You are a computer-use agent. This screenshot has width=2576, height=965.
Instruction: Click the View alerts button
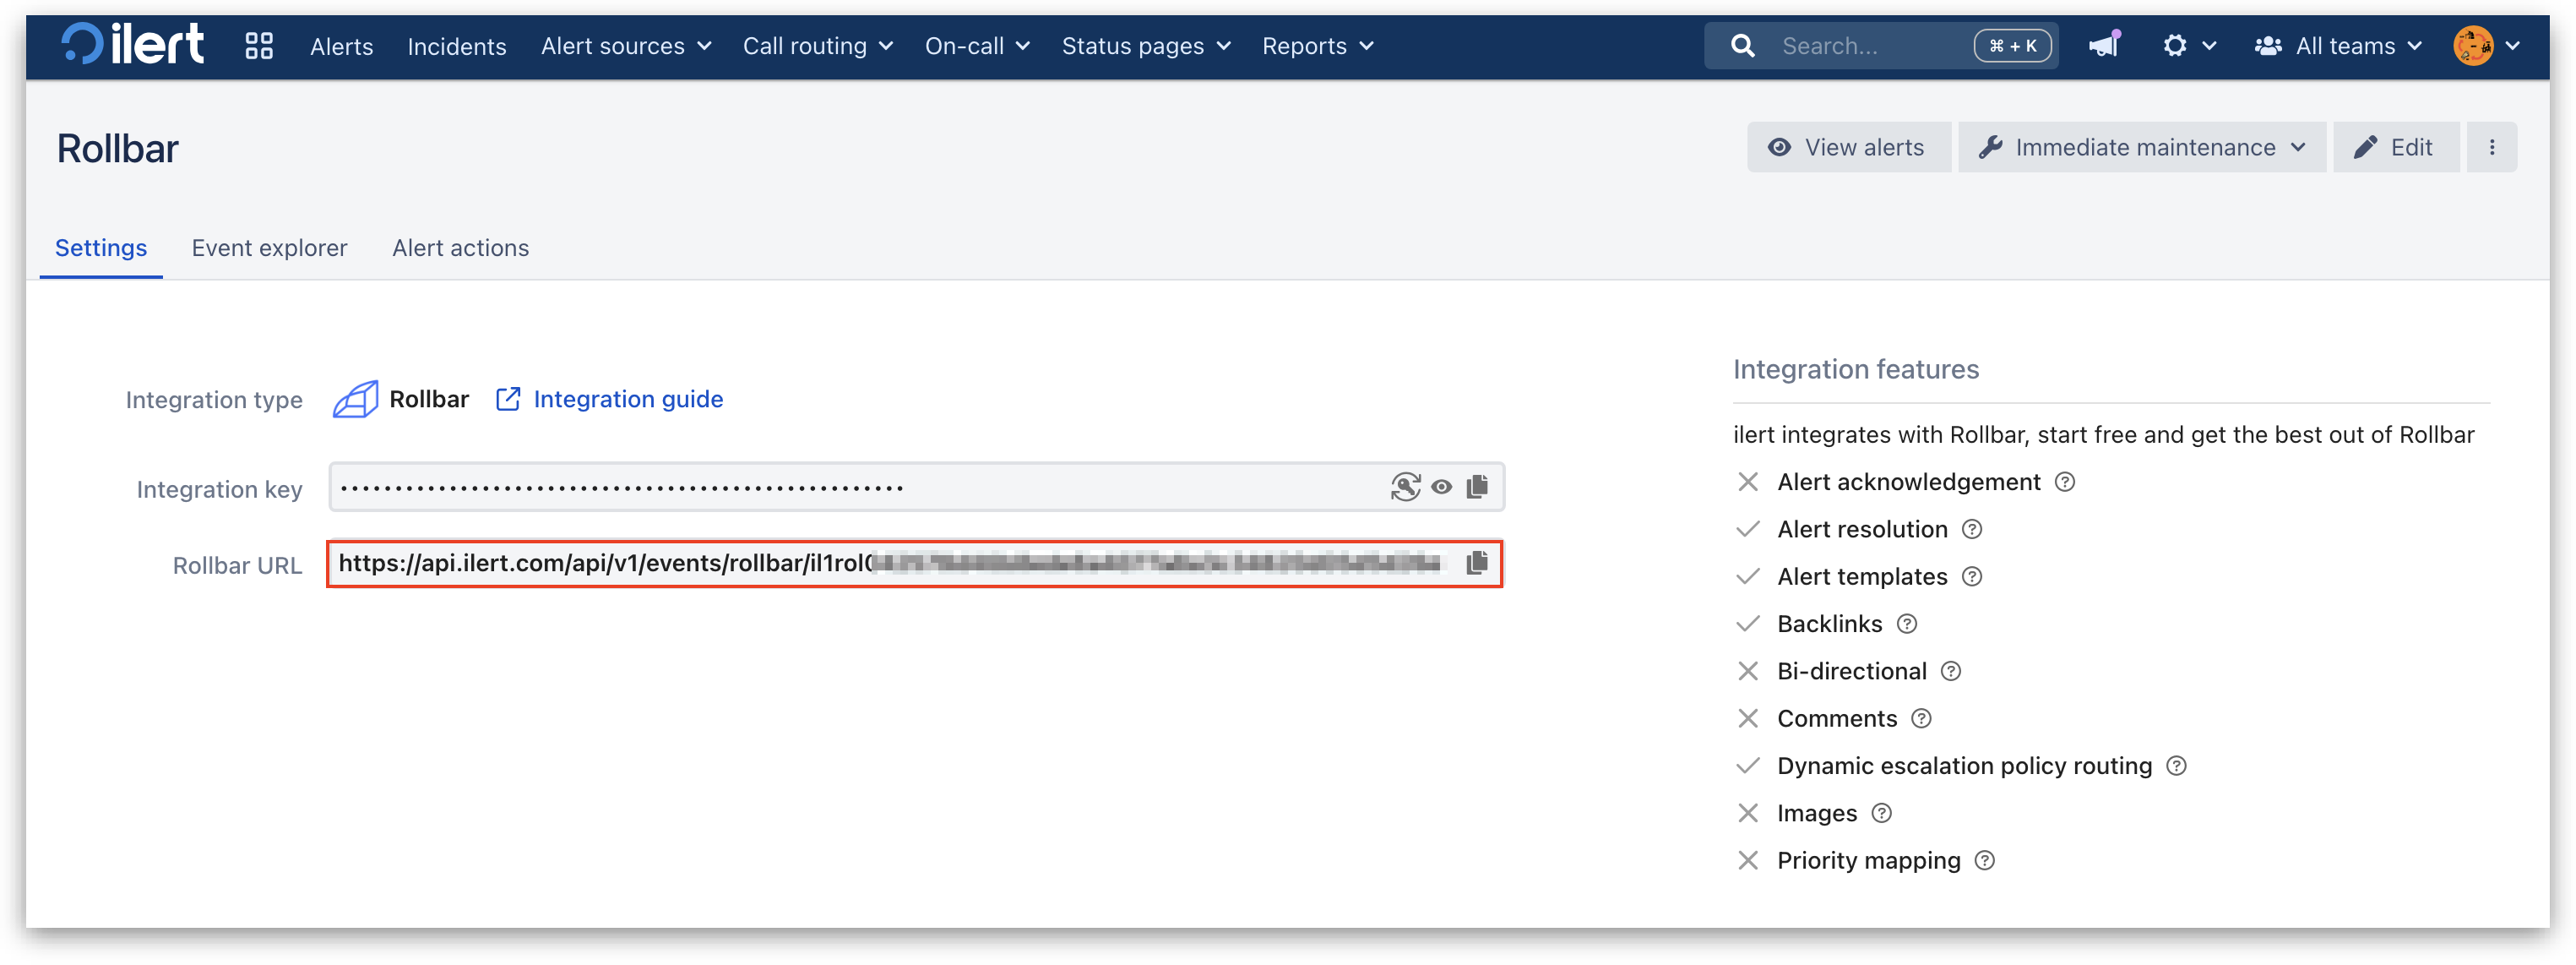tap(1848, 148)
